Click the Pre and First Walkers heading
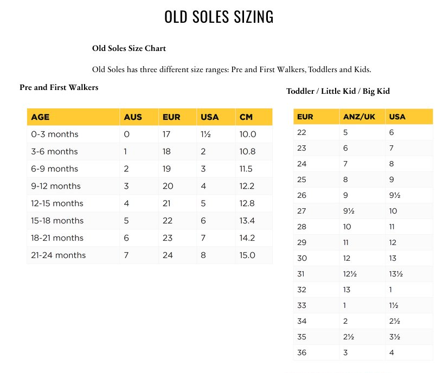The height and width of the screenshot is (373, 443). tap(59, 87)
